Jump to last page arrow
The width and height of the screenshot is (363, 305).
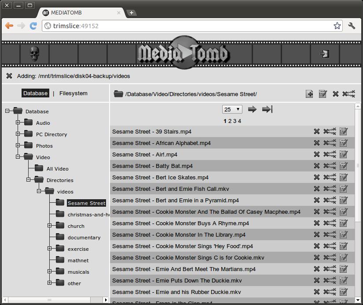pyautogui.click(x=267, y=109)
